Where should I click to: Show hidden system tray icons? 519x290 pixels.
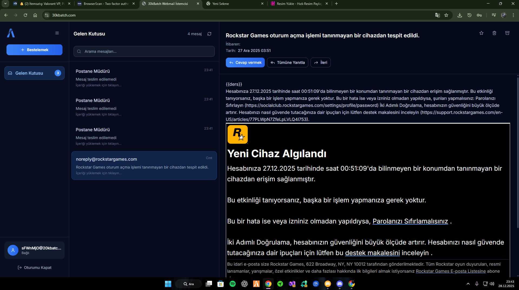tap(468, 284)
